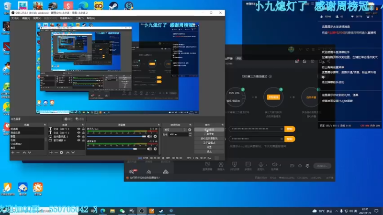Open microphone options arrow in streaming assistant
Screen dimensions: 383x215
pyautogui.click(x=266, y=165)
